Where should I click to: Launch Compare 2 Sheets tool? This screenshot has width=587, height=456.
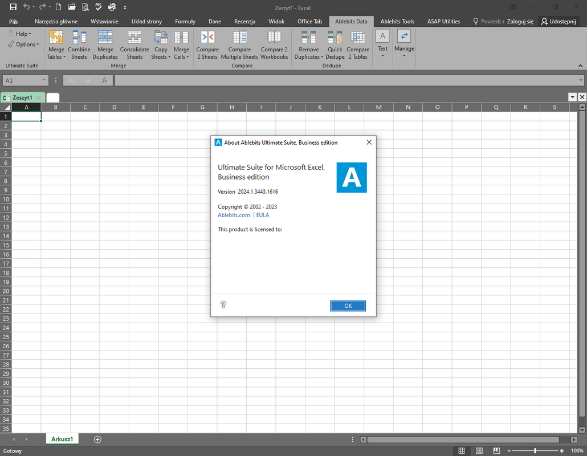pos(207,45)
